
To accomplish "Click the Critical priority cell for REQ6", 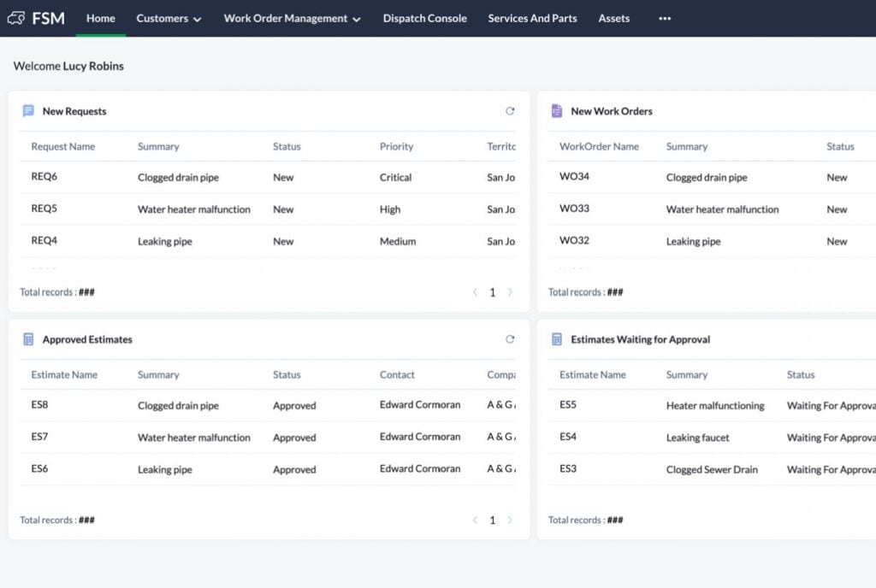I will [395, 177].
